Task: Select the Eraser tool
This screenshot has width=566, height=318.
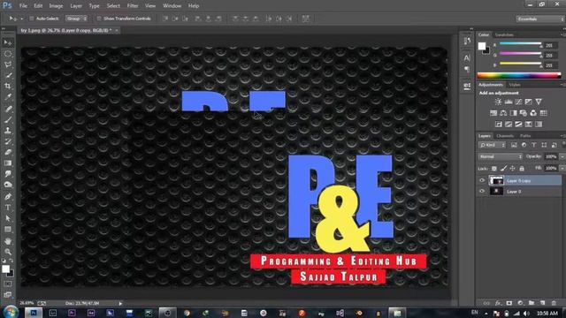Action: 8,152
